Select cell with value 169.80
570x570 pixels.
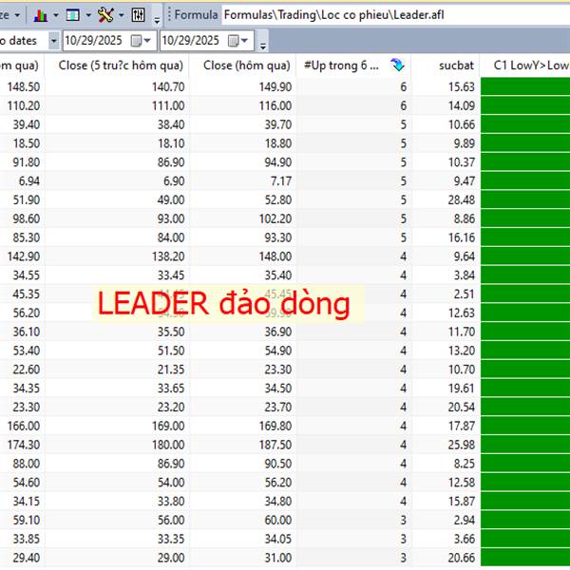pyautogui.click(x=242, y=426)
